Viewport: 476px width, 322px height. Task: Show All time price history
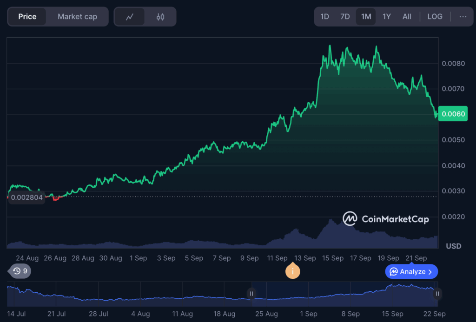(x=407, y=17)
